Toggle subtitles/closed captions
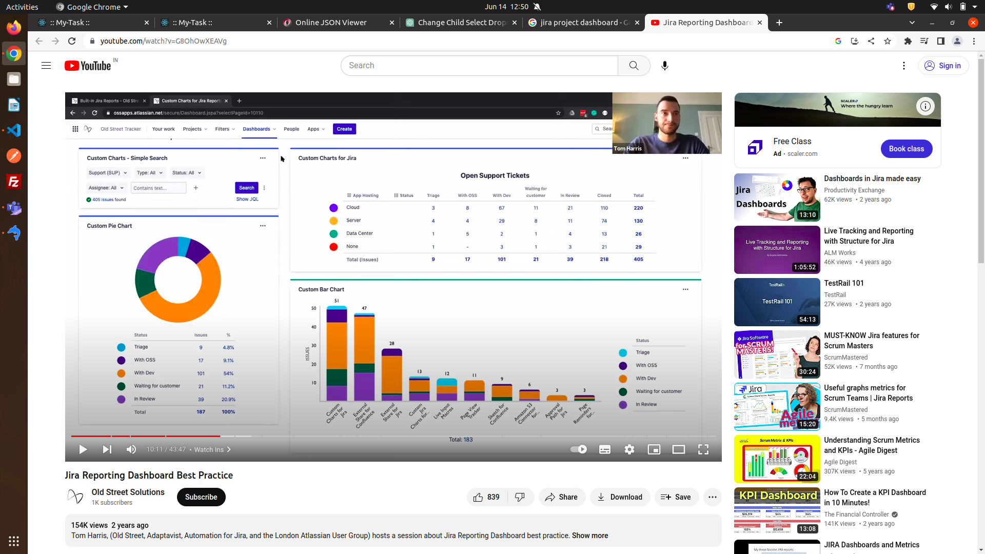 click(605, 450)
